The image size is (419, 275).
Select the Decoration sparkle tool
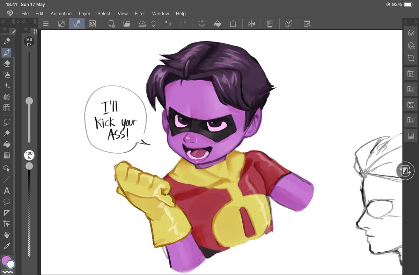(7, 86)
